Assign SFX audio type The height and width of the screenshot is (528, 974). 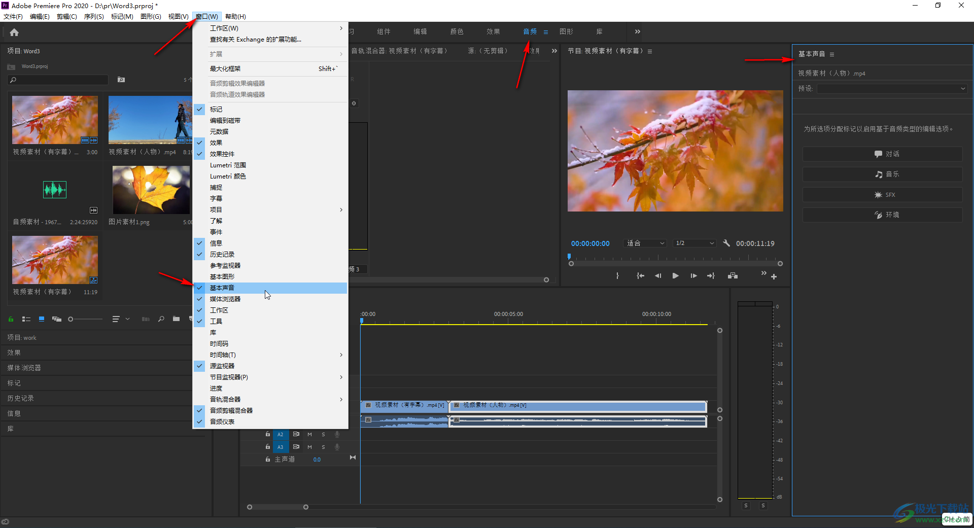coord(882,195)
